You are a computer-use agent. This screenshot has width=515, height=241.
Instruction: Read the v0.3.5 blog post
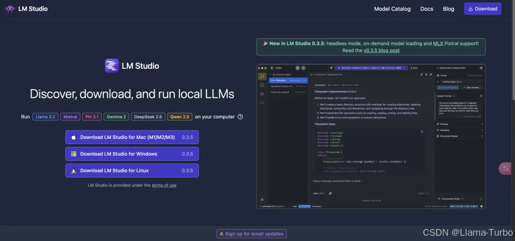(x=381, y=50)
